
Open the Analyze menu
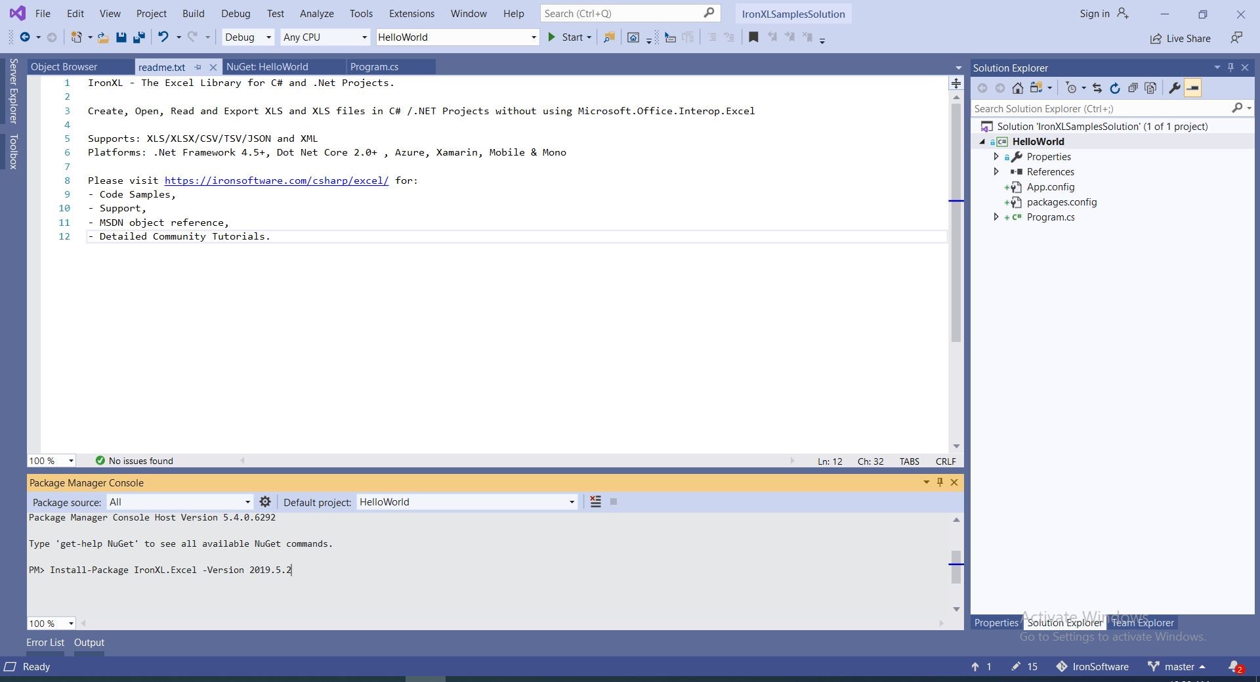point(316,13)
